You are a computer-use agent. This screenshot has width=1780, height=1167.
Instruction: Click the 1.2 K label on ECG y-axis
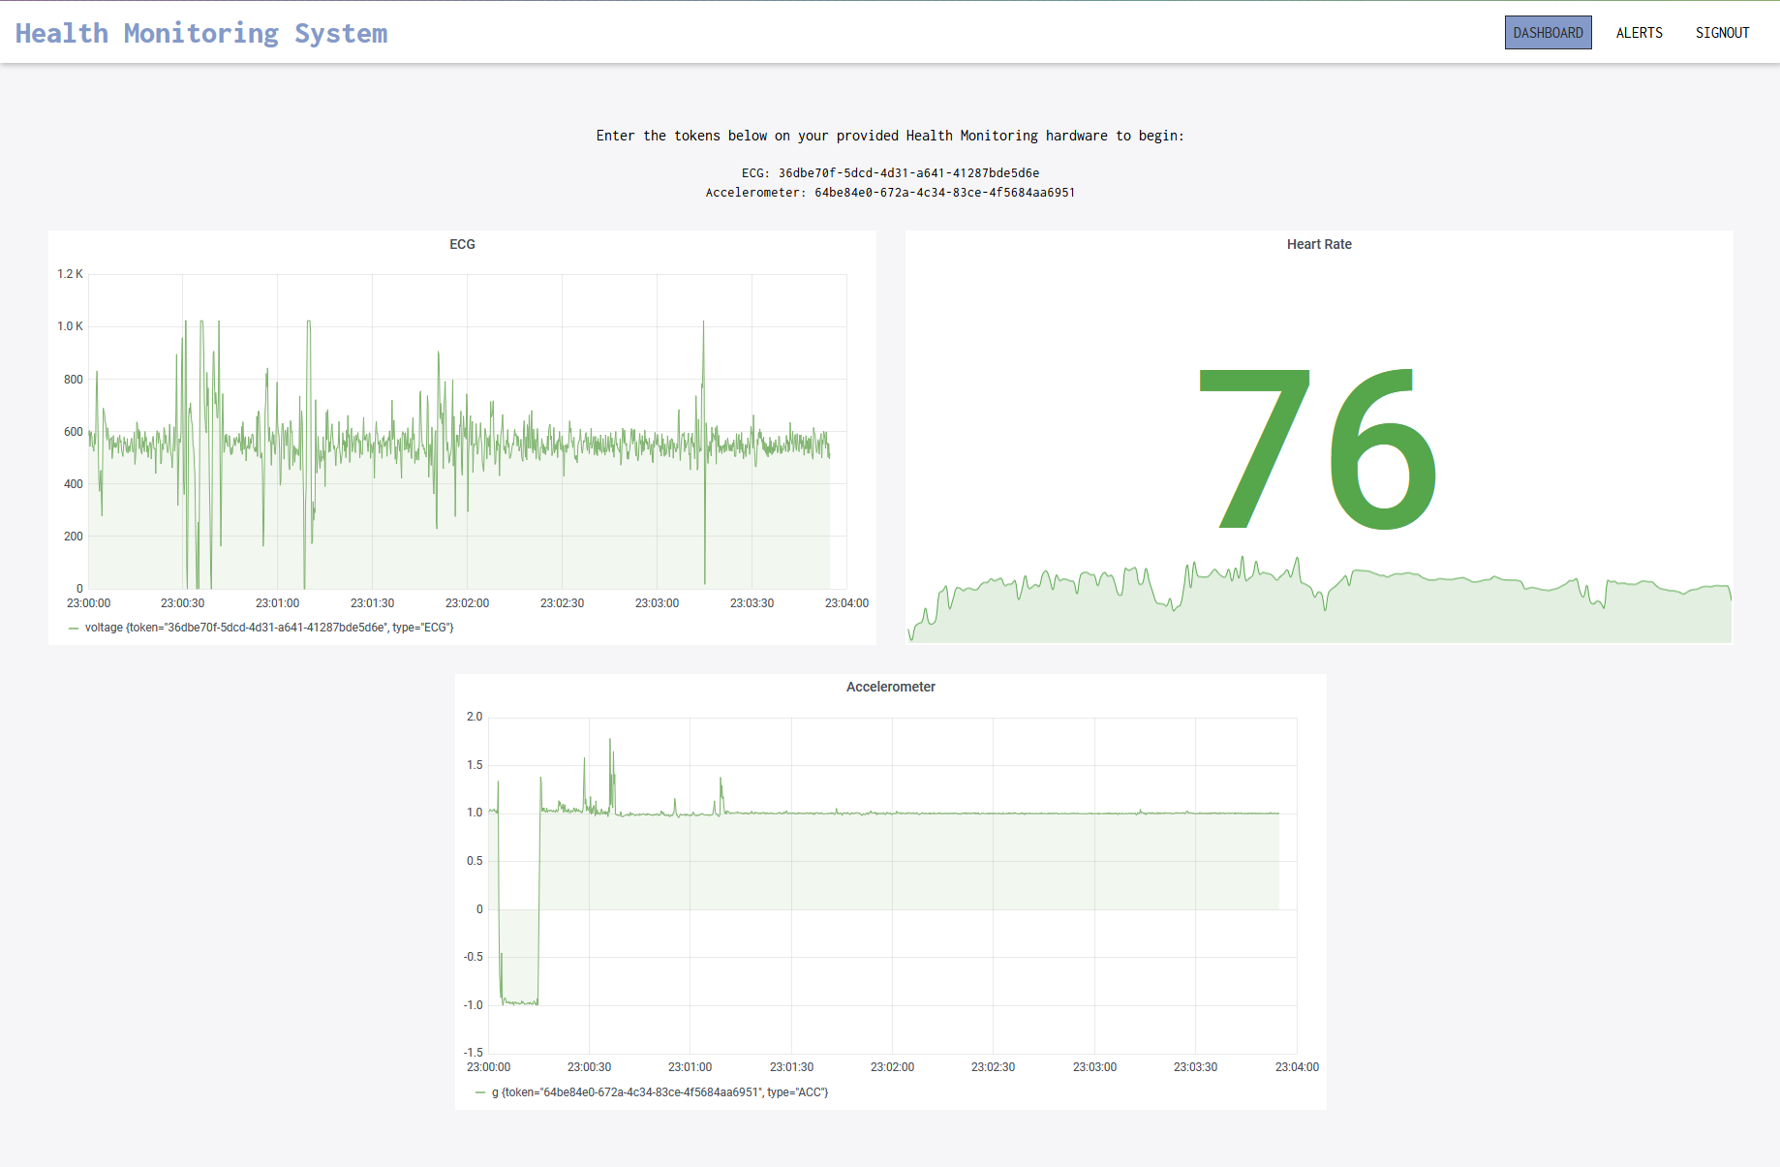[70, 274]
